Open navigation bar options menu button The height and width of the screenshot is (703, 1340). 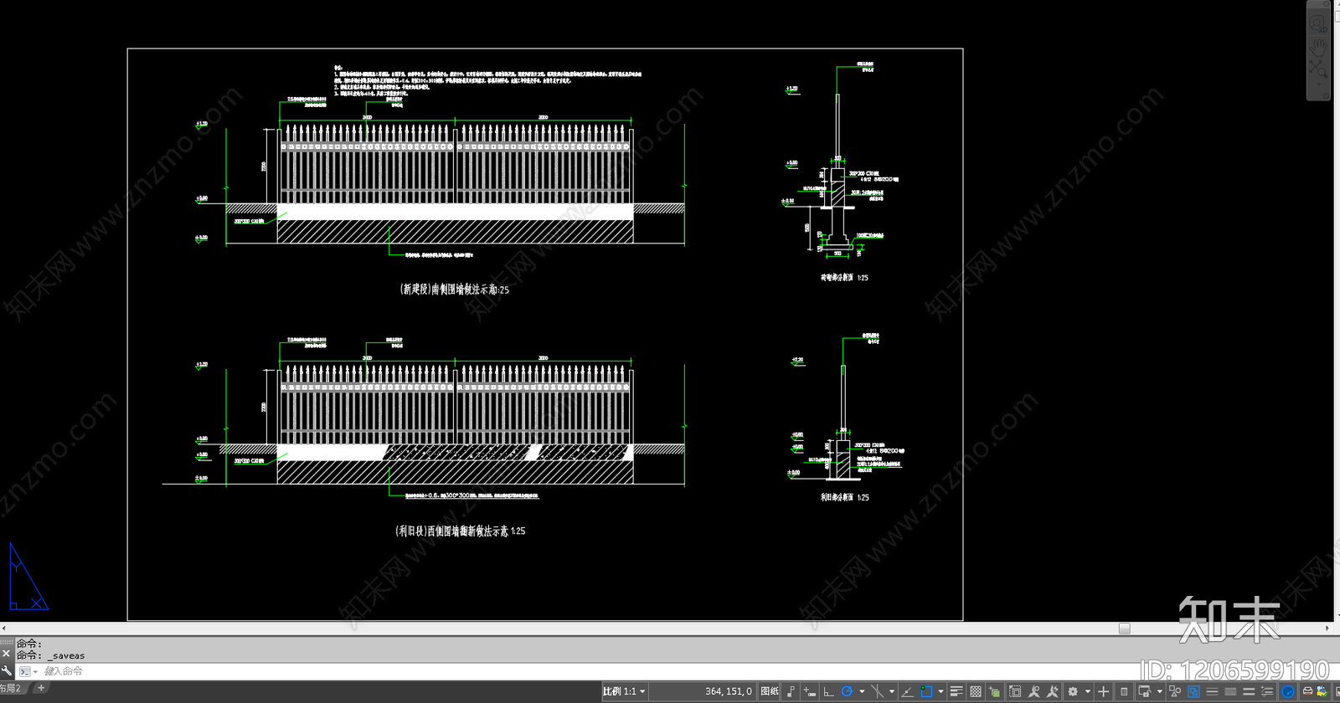click(x=1326, y=95)
